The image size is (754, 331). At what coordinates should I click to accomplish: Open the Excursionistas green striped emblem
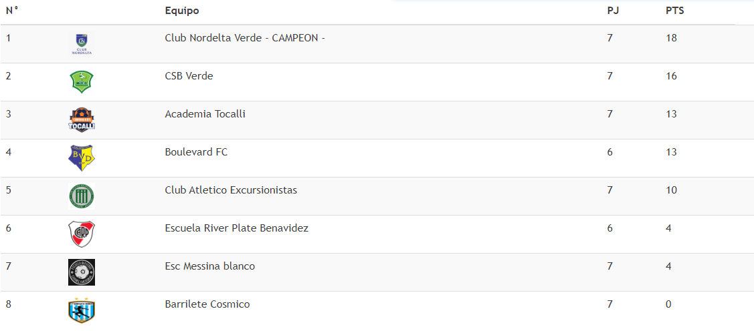click(x=81, y=196)
